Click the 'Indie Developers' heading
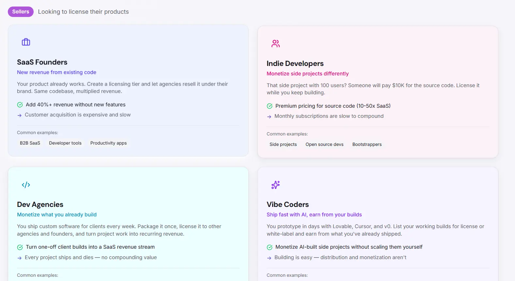The width and height of the screenshot is (515, 281). 295,63
